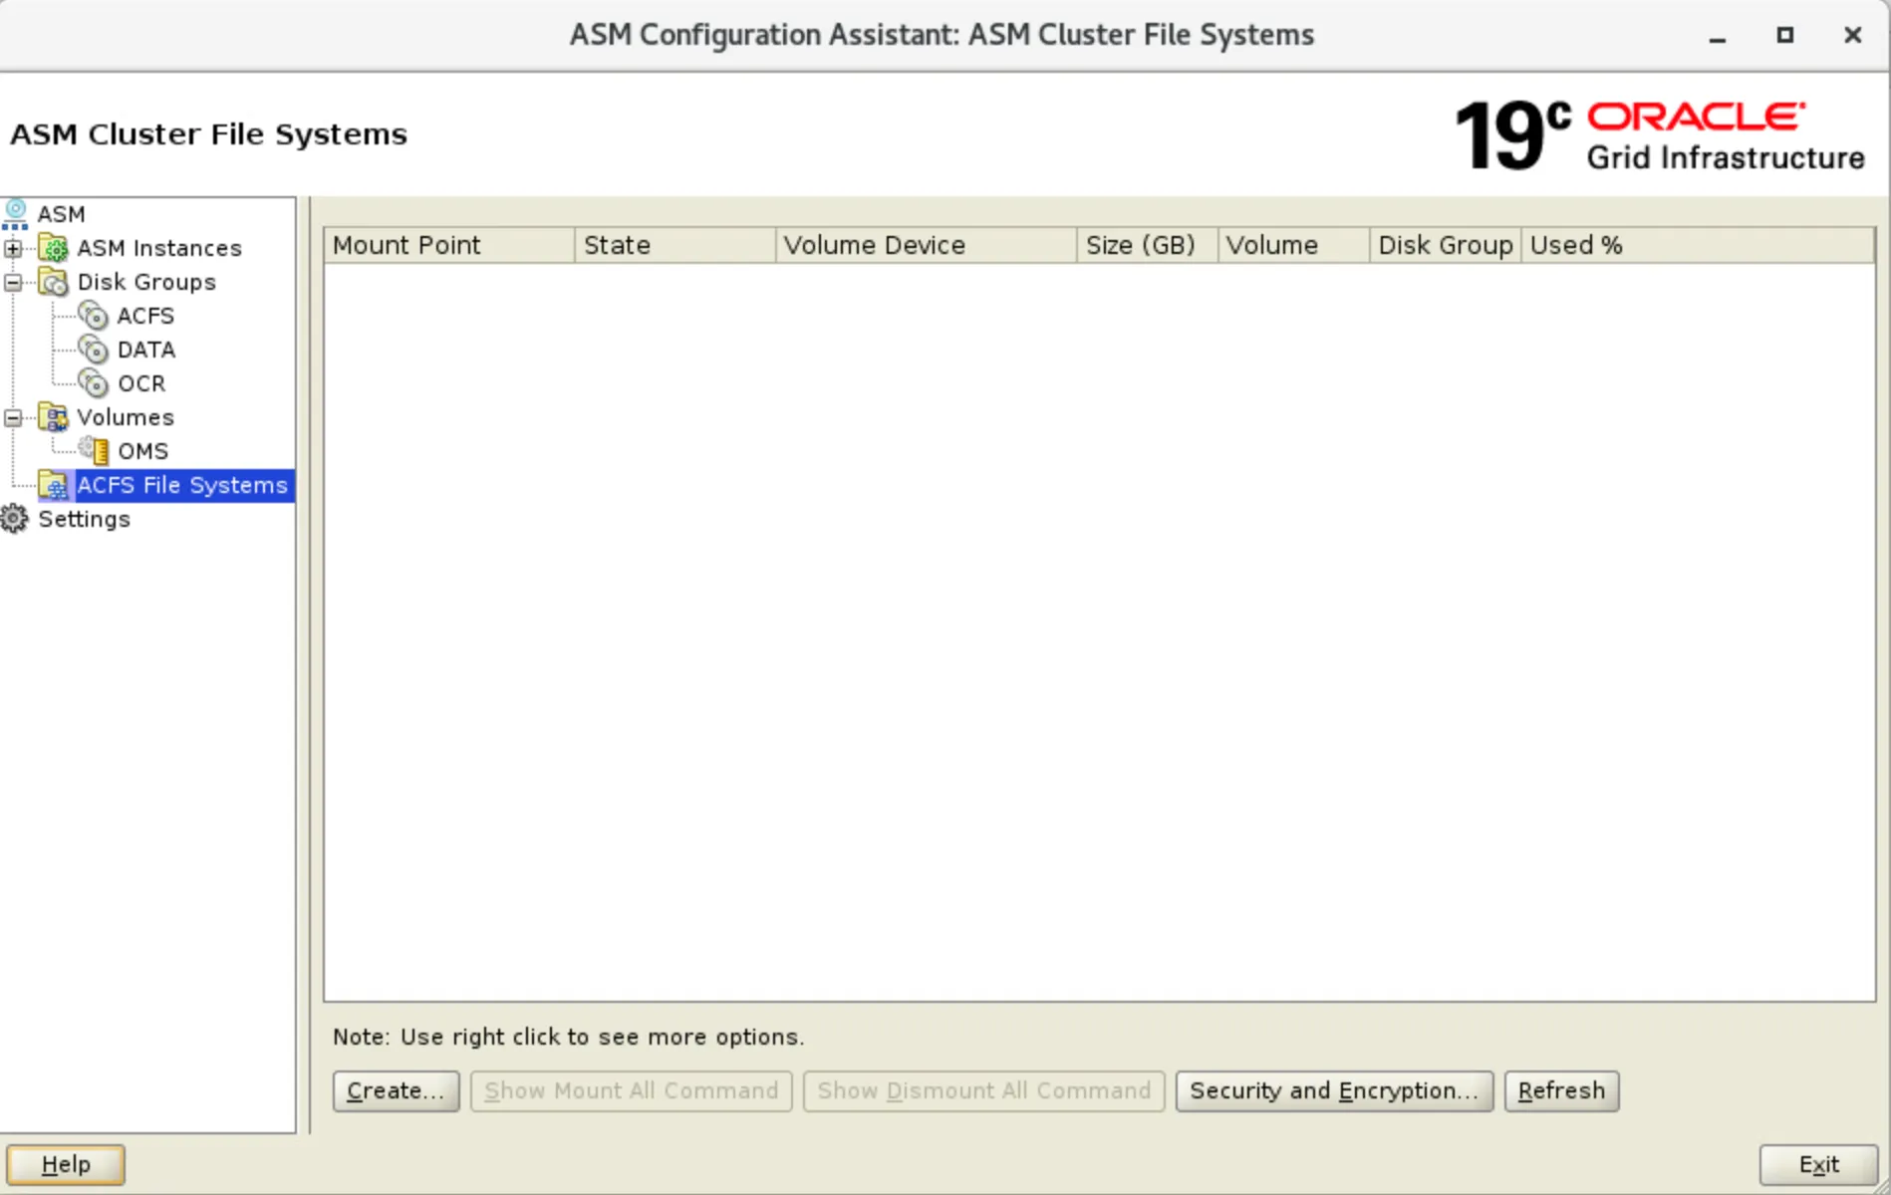
Task: Select the OMS volume icon
Action: 96,451
